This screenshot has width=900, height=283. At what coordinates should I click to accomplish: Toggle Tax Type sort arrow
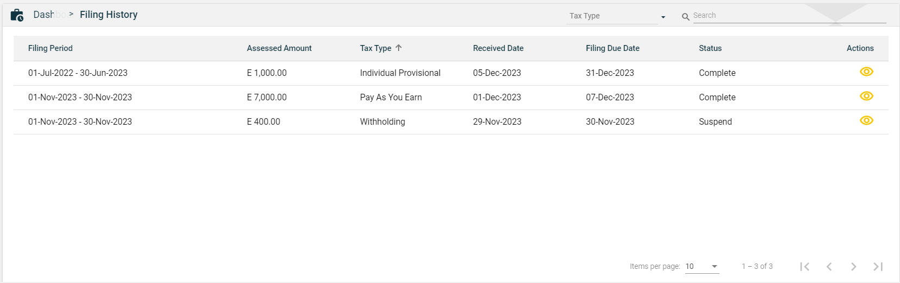(399, 48)
